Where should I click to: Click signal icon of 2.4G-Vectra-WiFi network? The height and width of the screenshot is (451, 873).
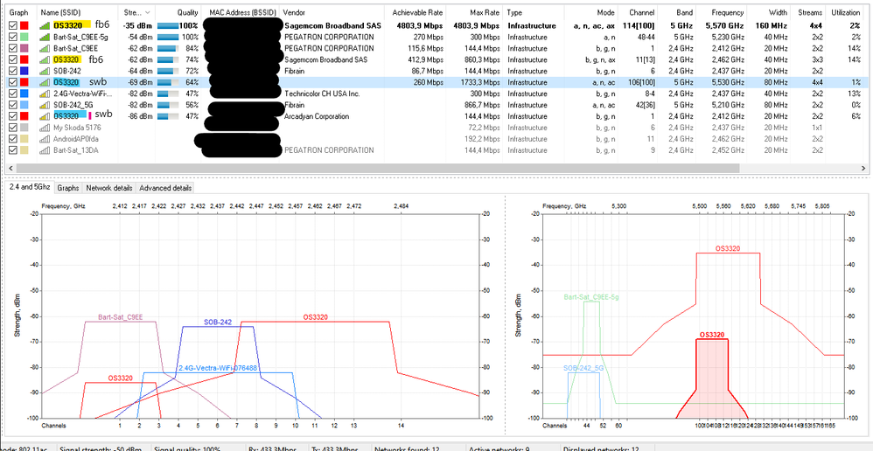[x=45, y=93]
